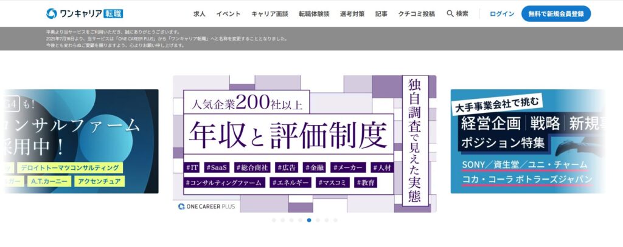Click the #エネルギー tag on banner
This screenshot has width=623, height=247.
click(290, 183)
